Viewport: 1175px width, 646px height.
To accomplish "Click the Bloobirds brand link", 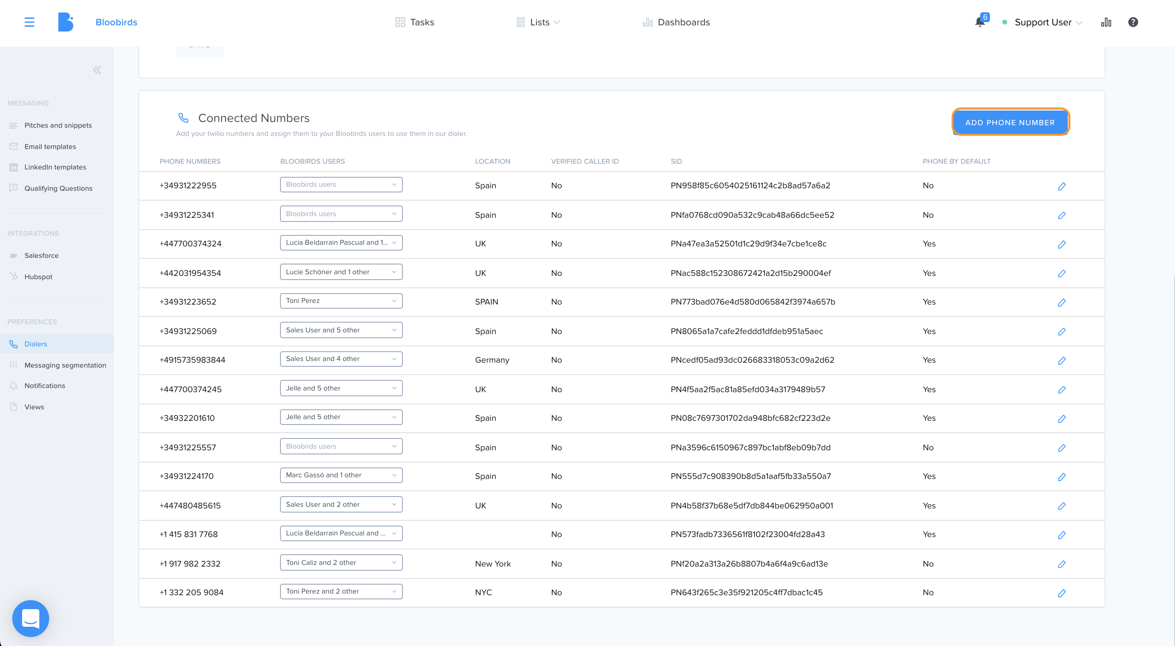I will point(116,22).
